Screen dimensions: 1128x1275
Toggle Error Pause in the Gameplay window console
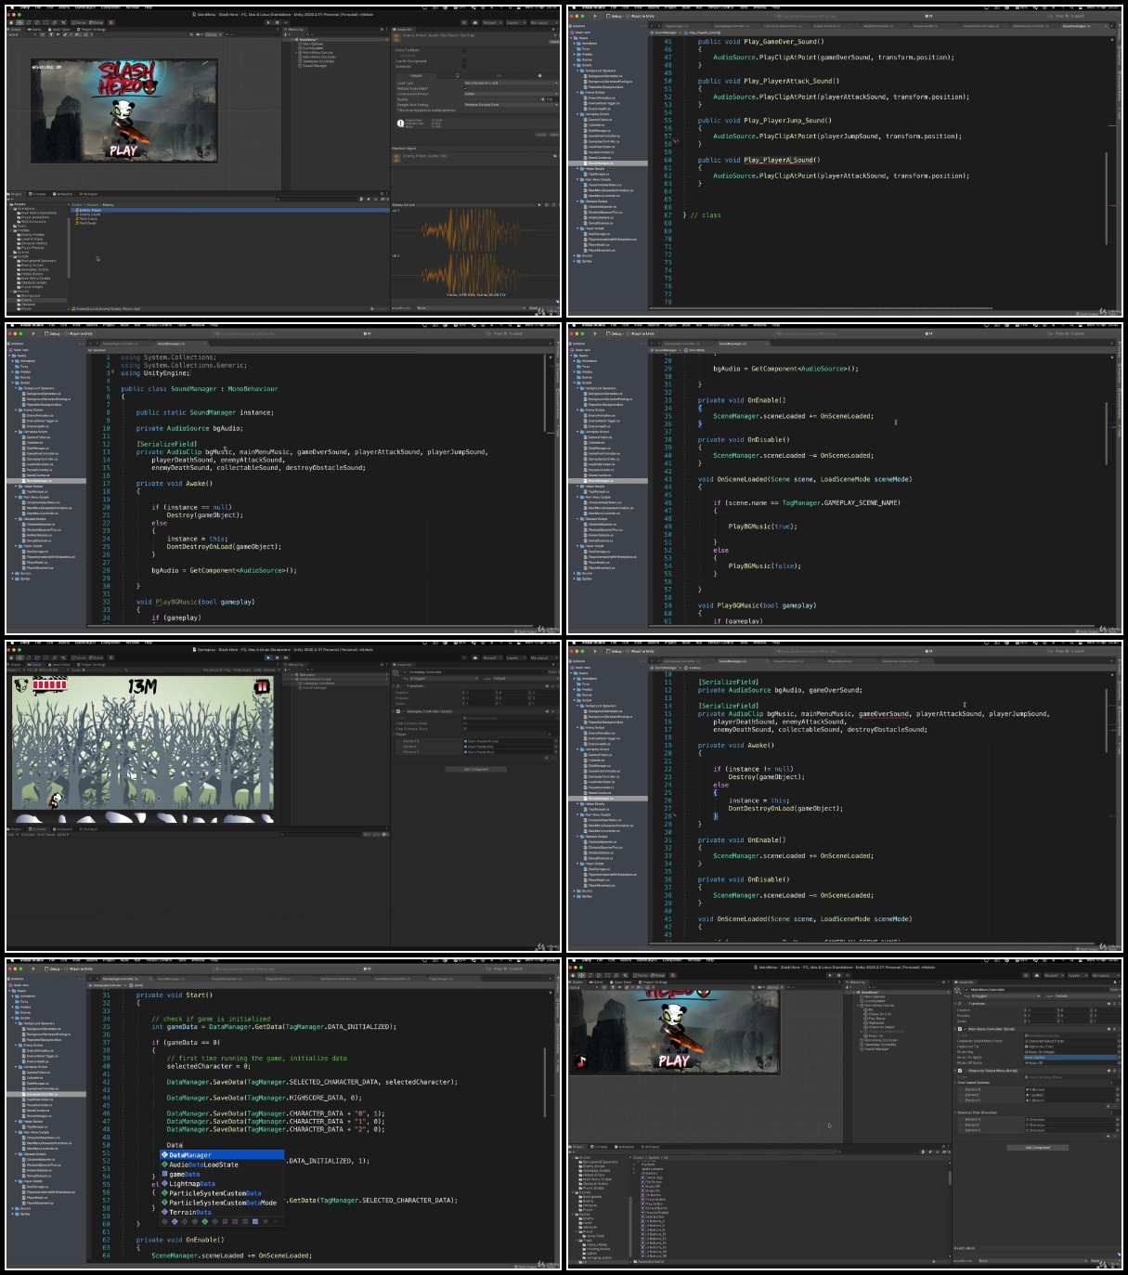45,834
